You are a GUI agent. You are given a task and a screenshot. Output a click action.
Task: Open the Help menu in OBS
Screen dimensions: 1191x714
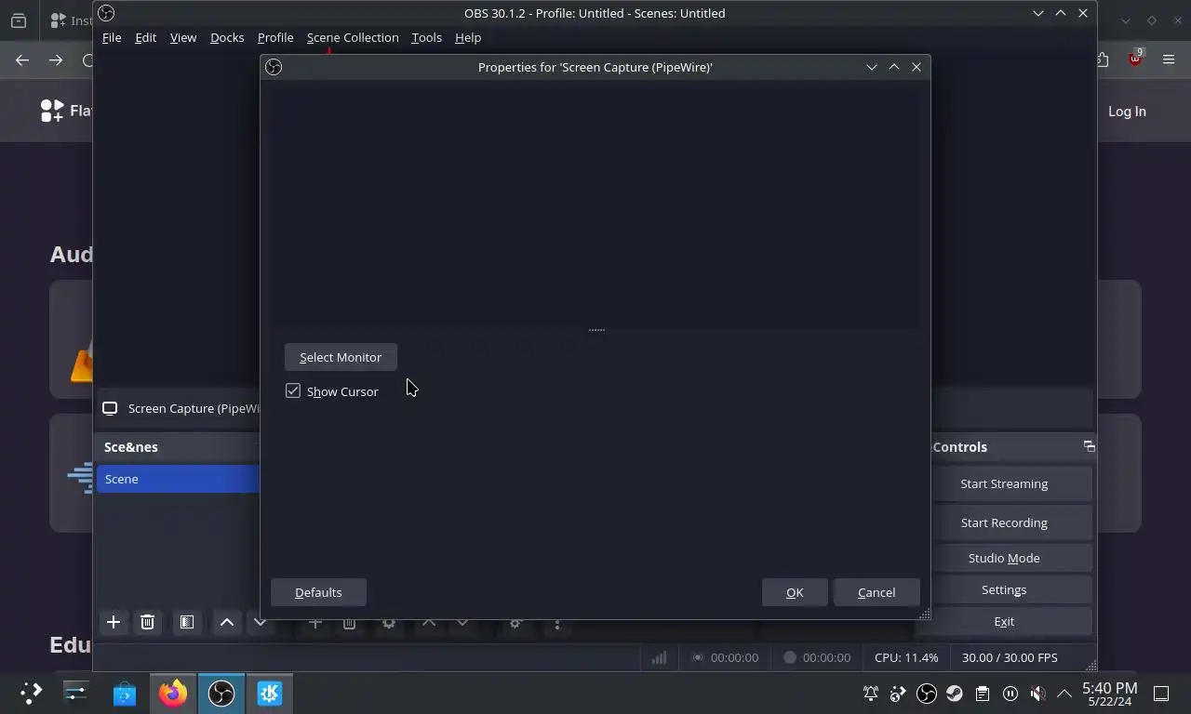pyautogui.click(x=468, y=37)
